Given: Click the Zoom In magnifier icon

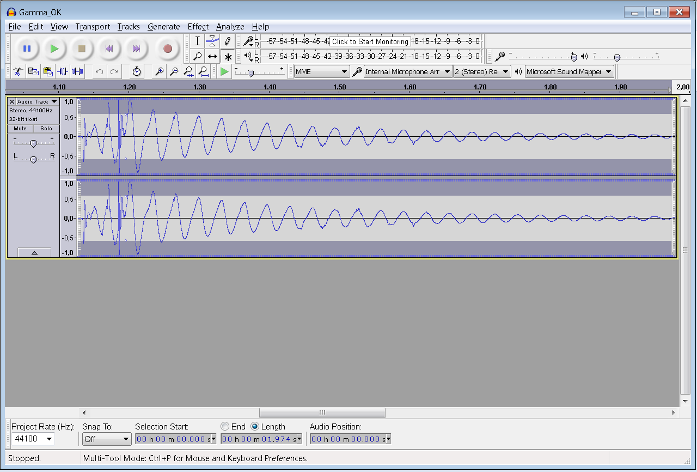Looking at the screenshot, I should click(x=159, y=71).
